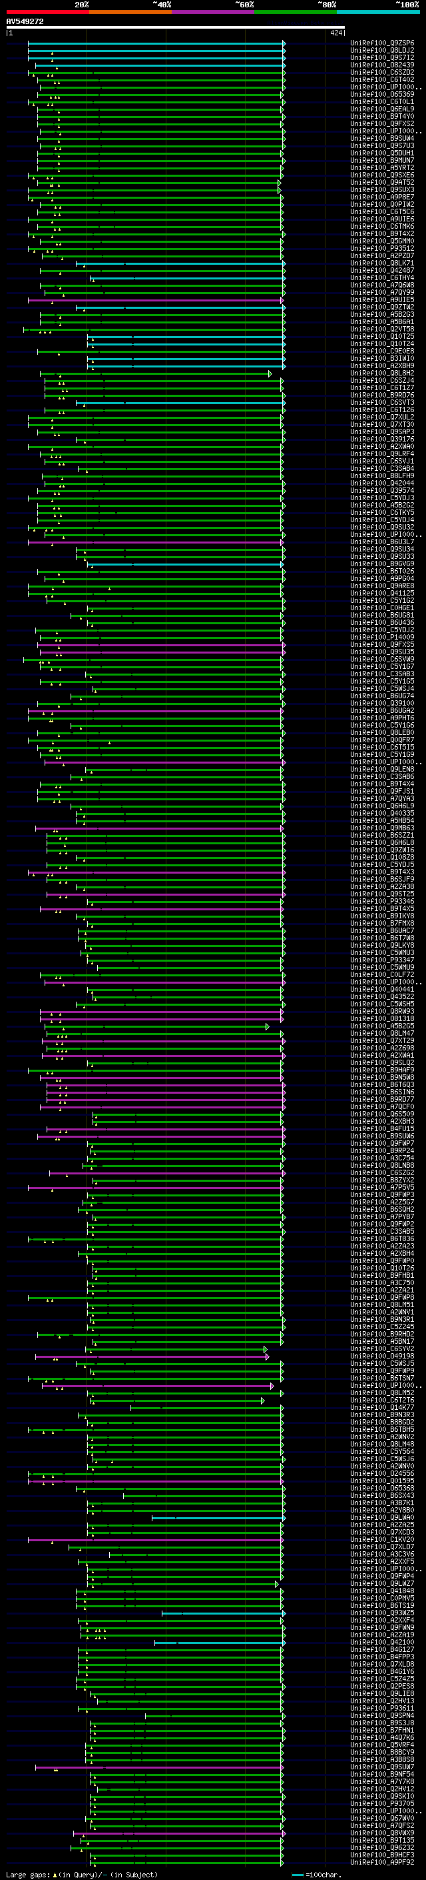Click query end position 424
The height and width of the screenshot is (1880, 426).
pyautogui.click(x=336, y=33)
